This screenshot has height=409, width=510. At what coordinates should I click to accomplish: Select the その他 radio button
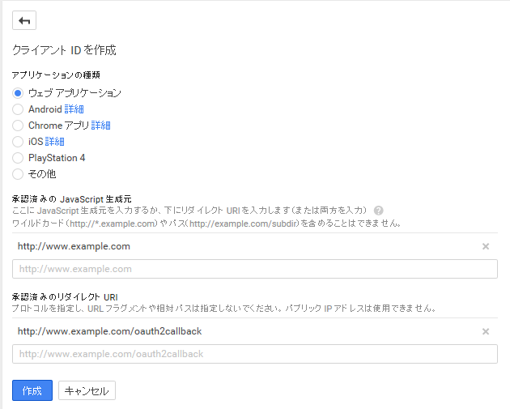[18, 174]
